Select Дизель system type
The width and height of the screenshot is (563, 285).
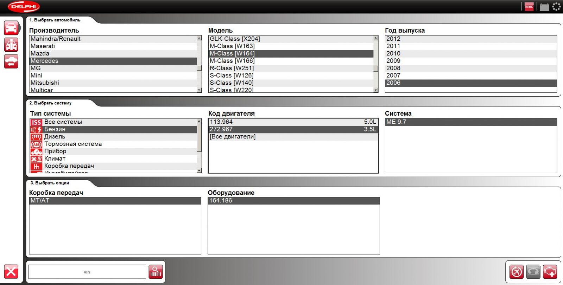[x=113, y=137]
